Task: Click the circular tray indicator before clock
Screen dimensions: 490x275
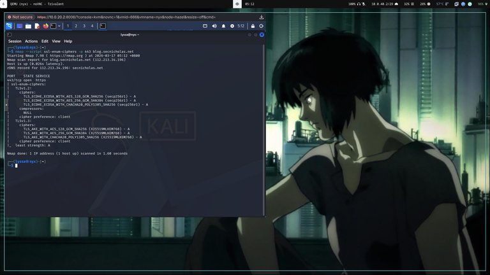Action: 232,26
